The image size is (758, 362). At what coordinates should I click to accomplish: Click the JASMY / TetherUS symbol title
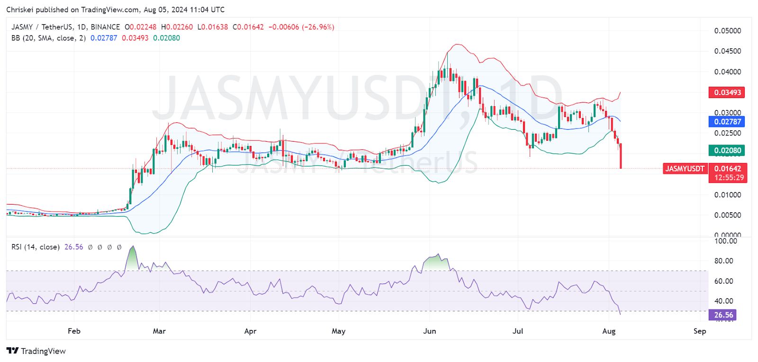(65, 27)
